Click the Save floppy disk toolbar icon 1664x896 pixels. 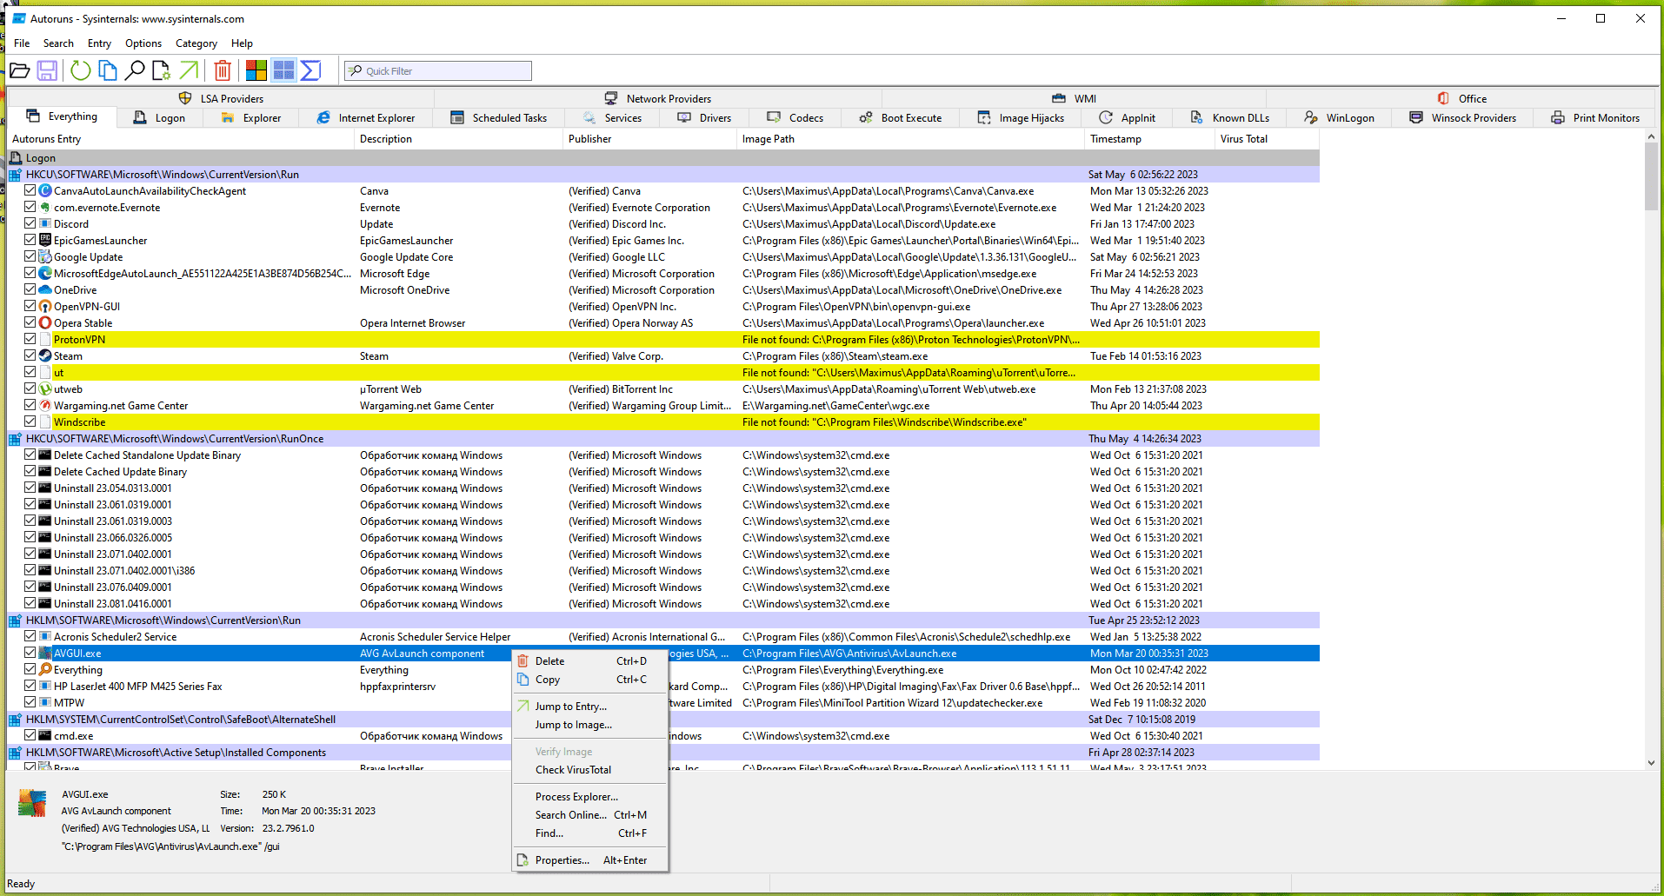tap(48, 70)
